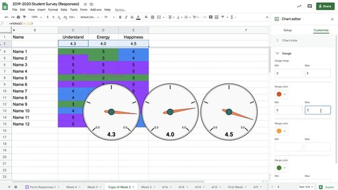The height and width of the screenshot is (190, 338).
Task: Format as currency with the dollar icon
Action: (48, 17)
